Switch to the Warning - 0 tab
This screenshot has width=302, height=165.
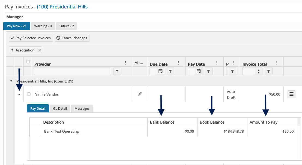coord(43,26)
